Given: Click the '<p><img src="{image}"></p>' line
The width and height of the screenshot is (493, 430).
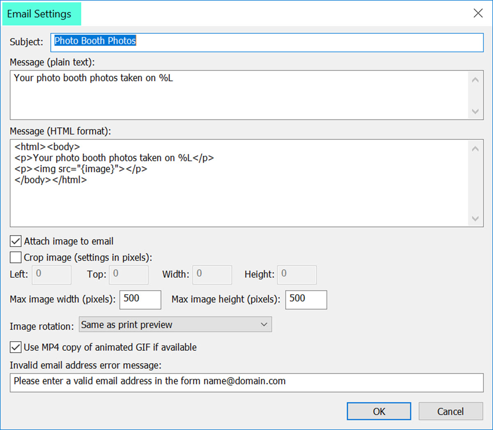Looking at the screenshot, I should click(81, 169).
